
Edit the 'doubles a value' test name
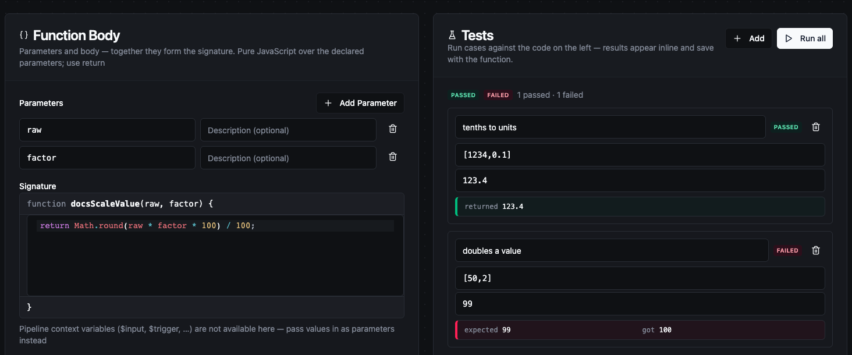(612, 251)
